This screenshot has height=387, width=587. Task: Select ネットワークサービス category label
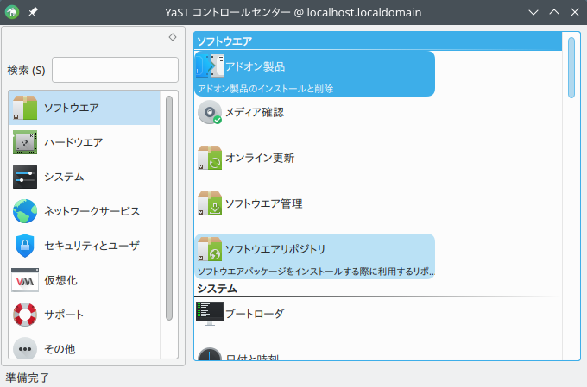pos(92,211)
